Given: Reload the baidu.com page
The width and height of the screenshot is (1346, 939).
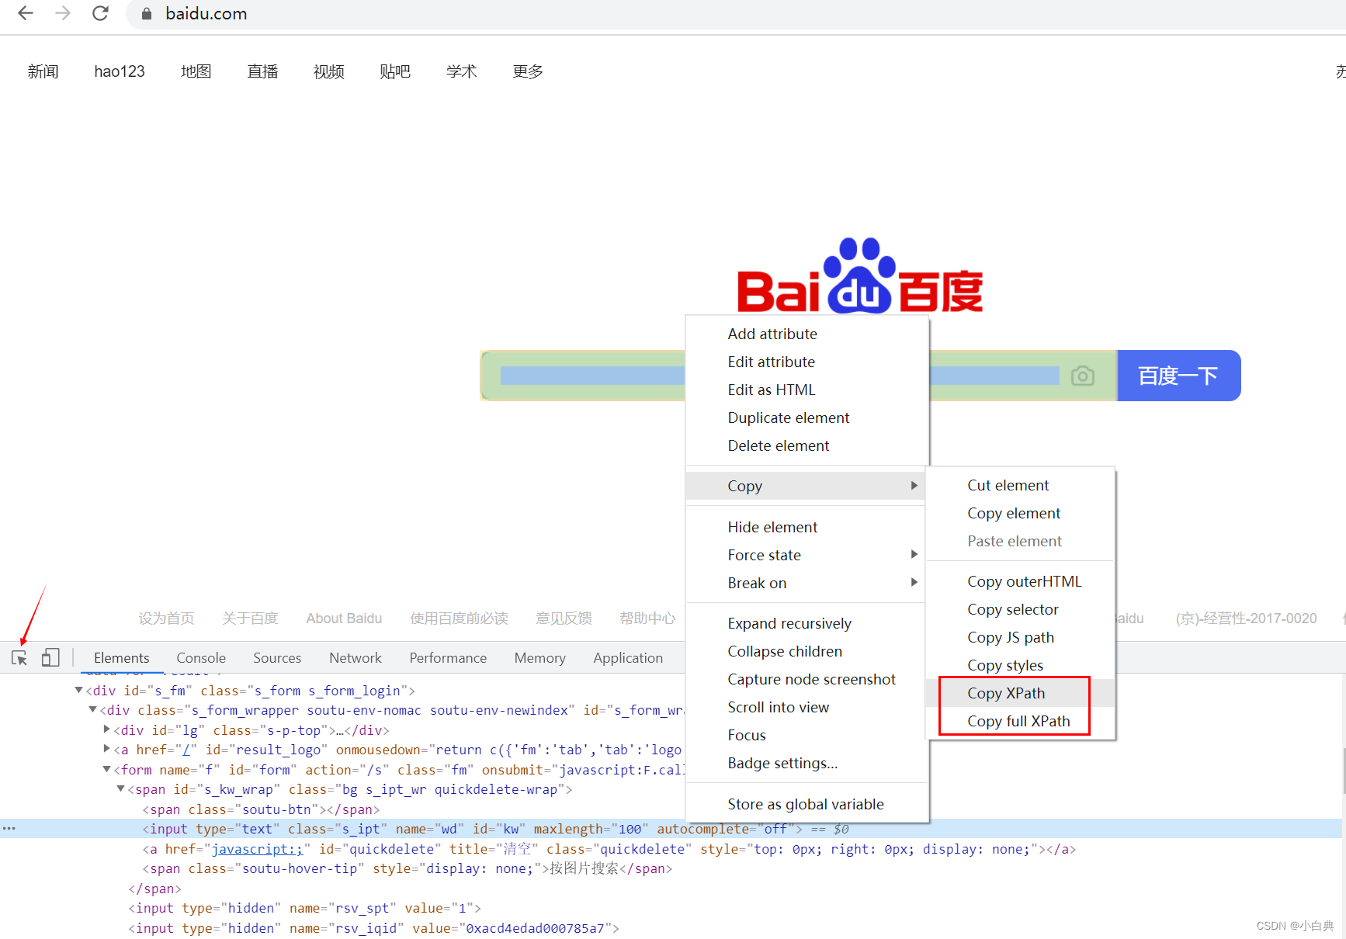Looking at the screenshot, I should (x=100, y=13).
